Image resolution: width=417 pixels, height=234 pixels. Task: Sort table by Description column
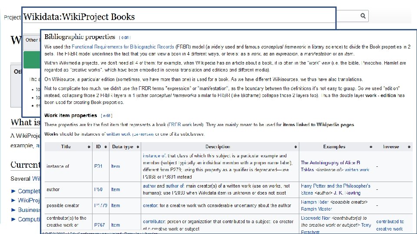click(x=295, y=147)
